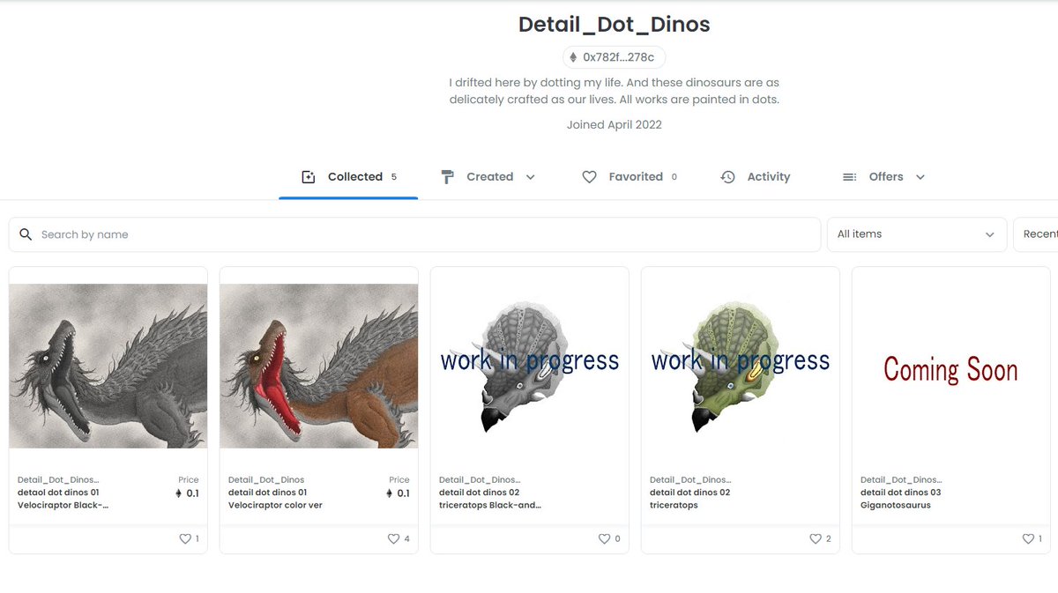Click the Ethereum icon beside wallet address

point(573,57)
